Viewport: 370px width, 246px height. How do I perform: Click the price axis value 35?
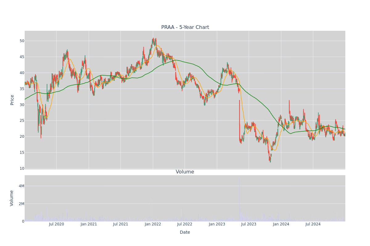pos(22,89)
